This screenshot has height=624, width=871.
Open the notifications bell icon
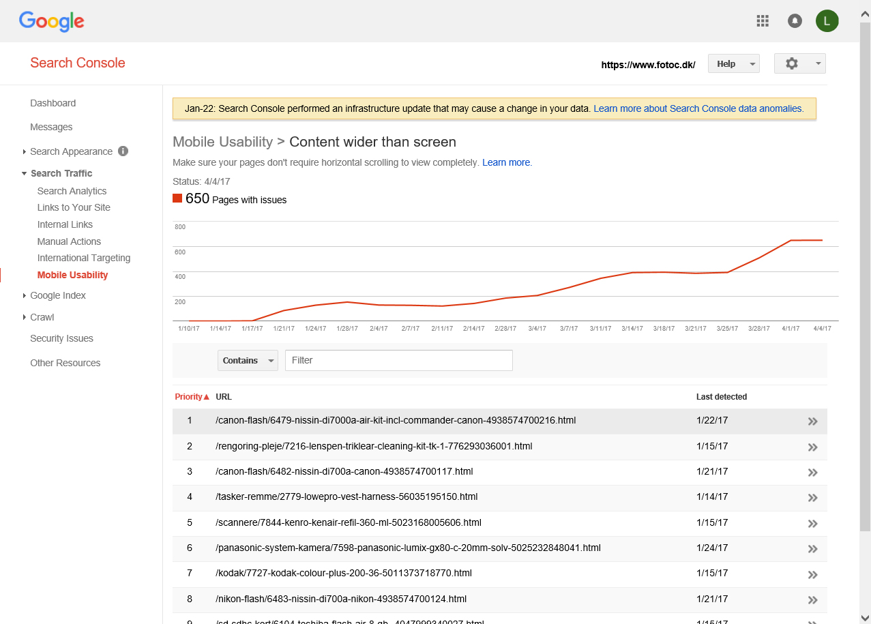(795, 20)
